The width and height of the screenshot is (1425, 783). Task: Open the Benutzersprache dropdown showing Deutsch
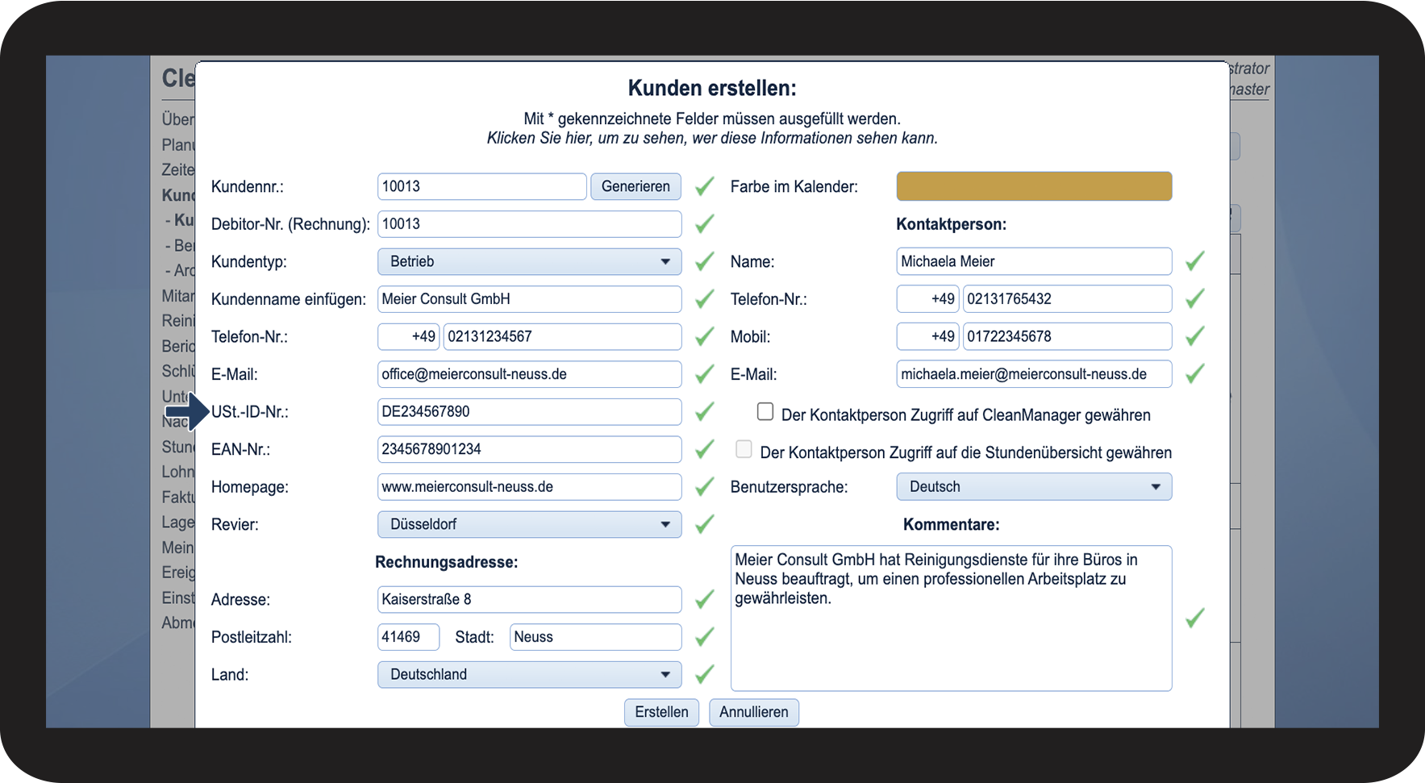coord(1033,487)
